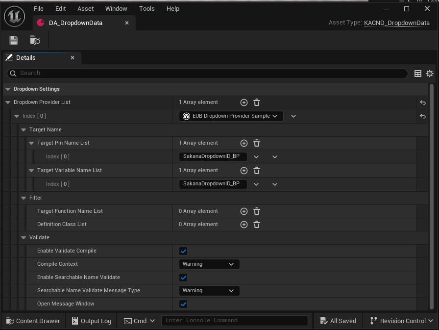Remove all Definition Class List elements

pos(257,225)
